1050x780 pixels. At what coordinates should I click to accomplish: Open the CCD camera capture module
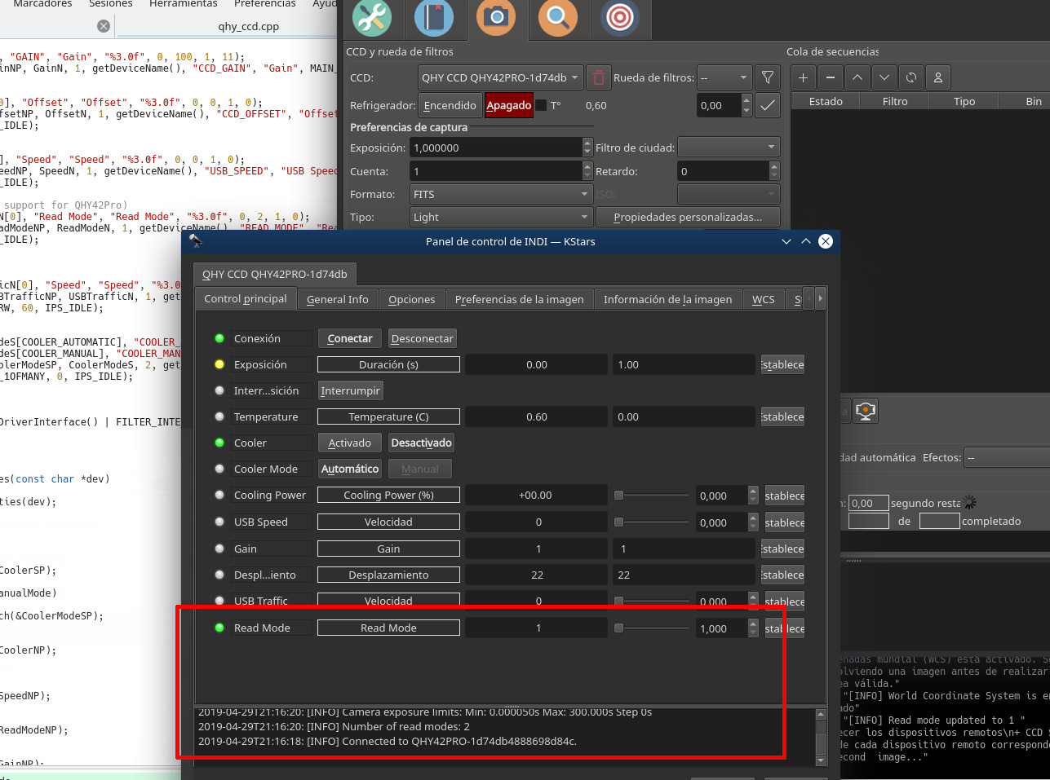pos(496,17)
